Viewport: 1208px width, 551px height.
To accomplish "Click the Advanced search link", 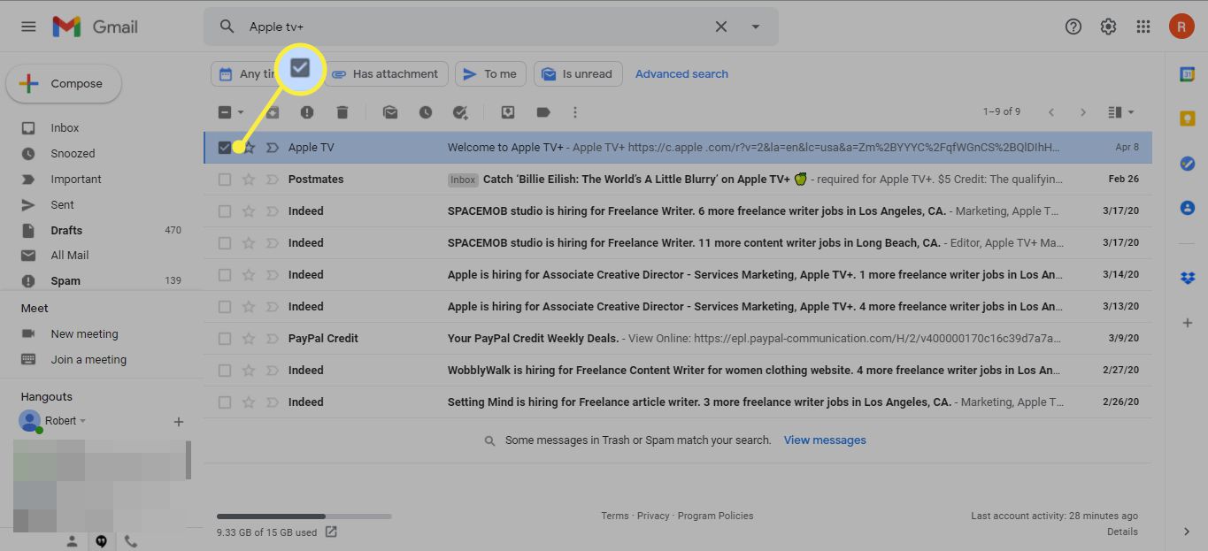I will (x=681, y=73).
